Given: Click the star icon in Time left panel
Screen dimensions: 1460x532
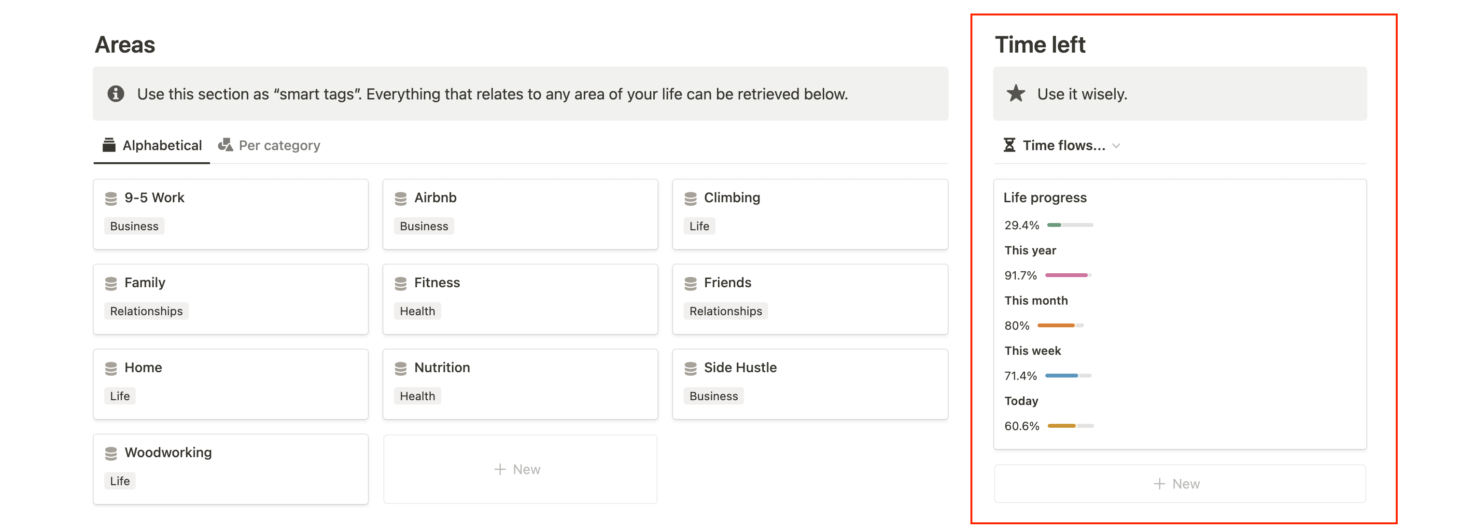Looking at the screenshot, I should point(1016,92).
